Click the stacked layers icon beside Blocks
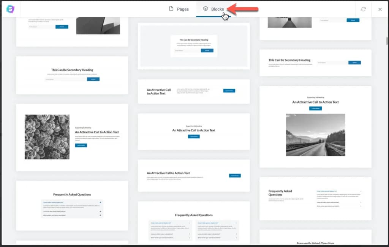 [206, 9]
